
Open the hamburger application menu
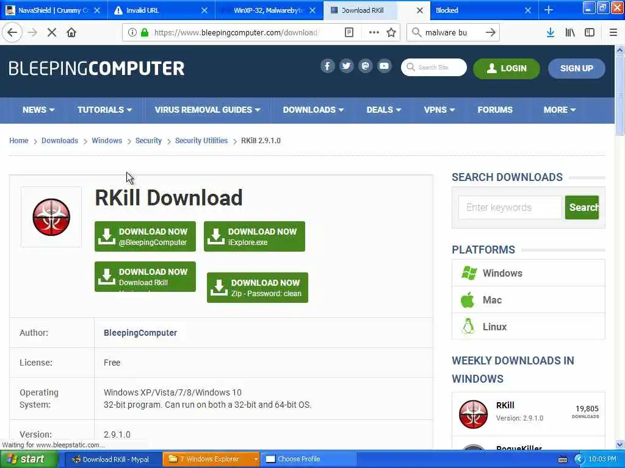click(x=613, y=33)
